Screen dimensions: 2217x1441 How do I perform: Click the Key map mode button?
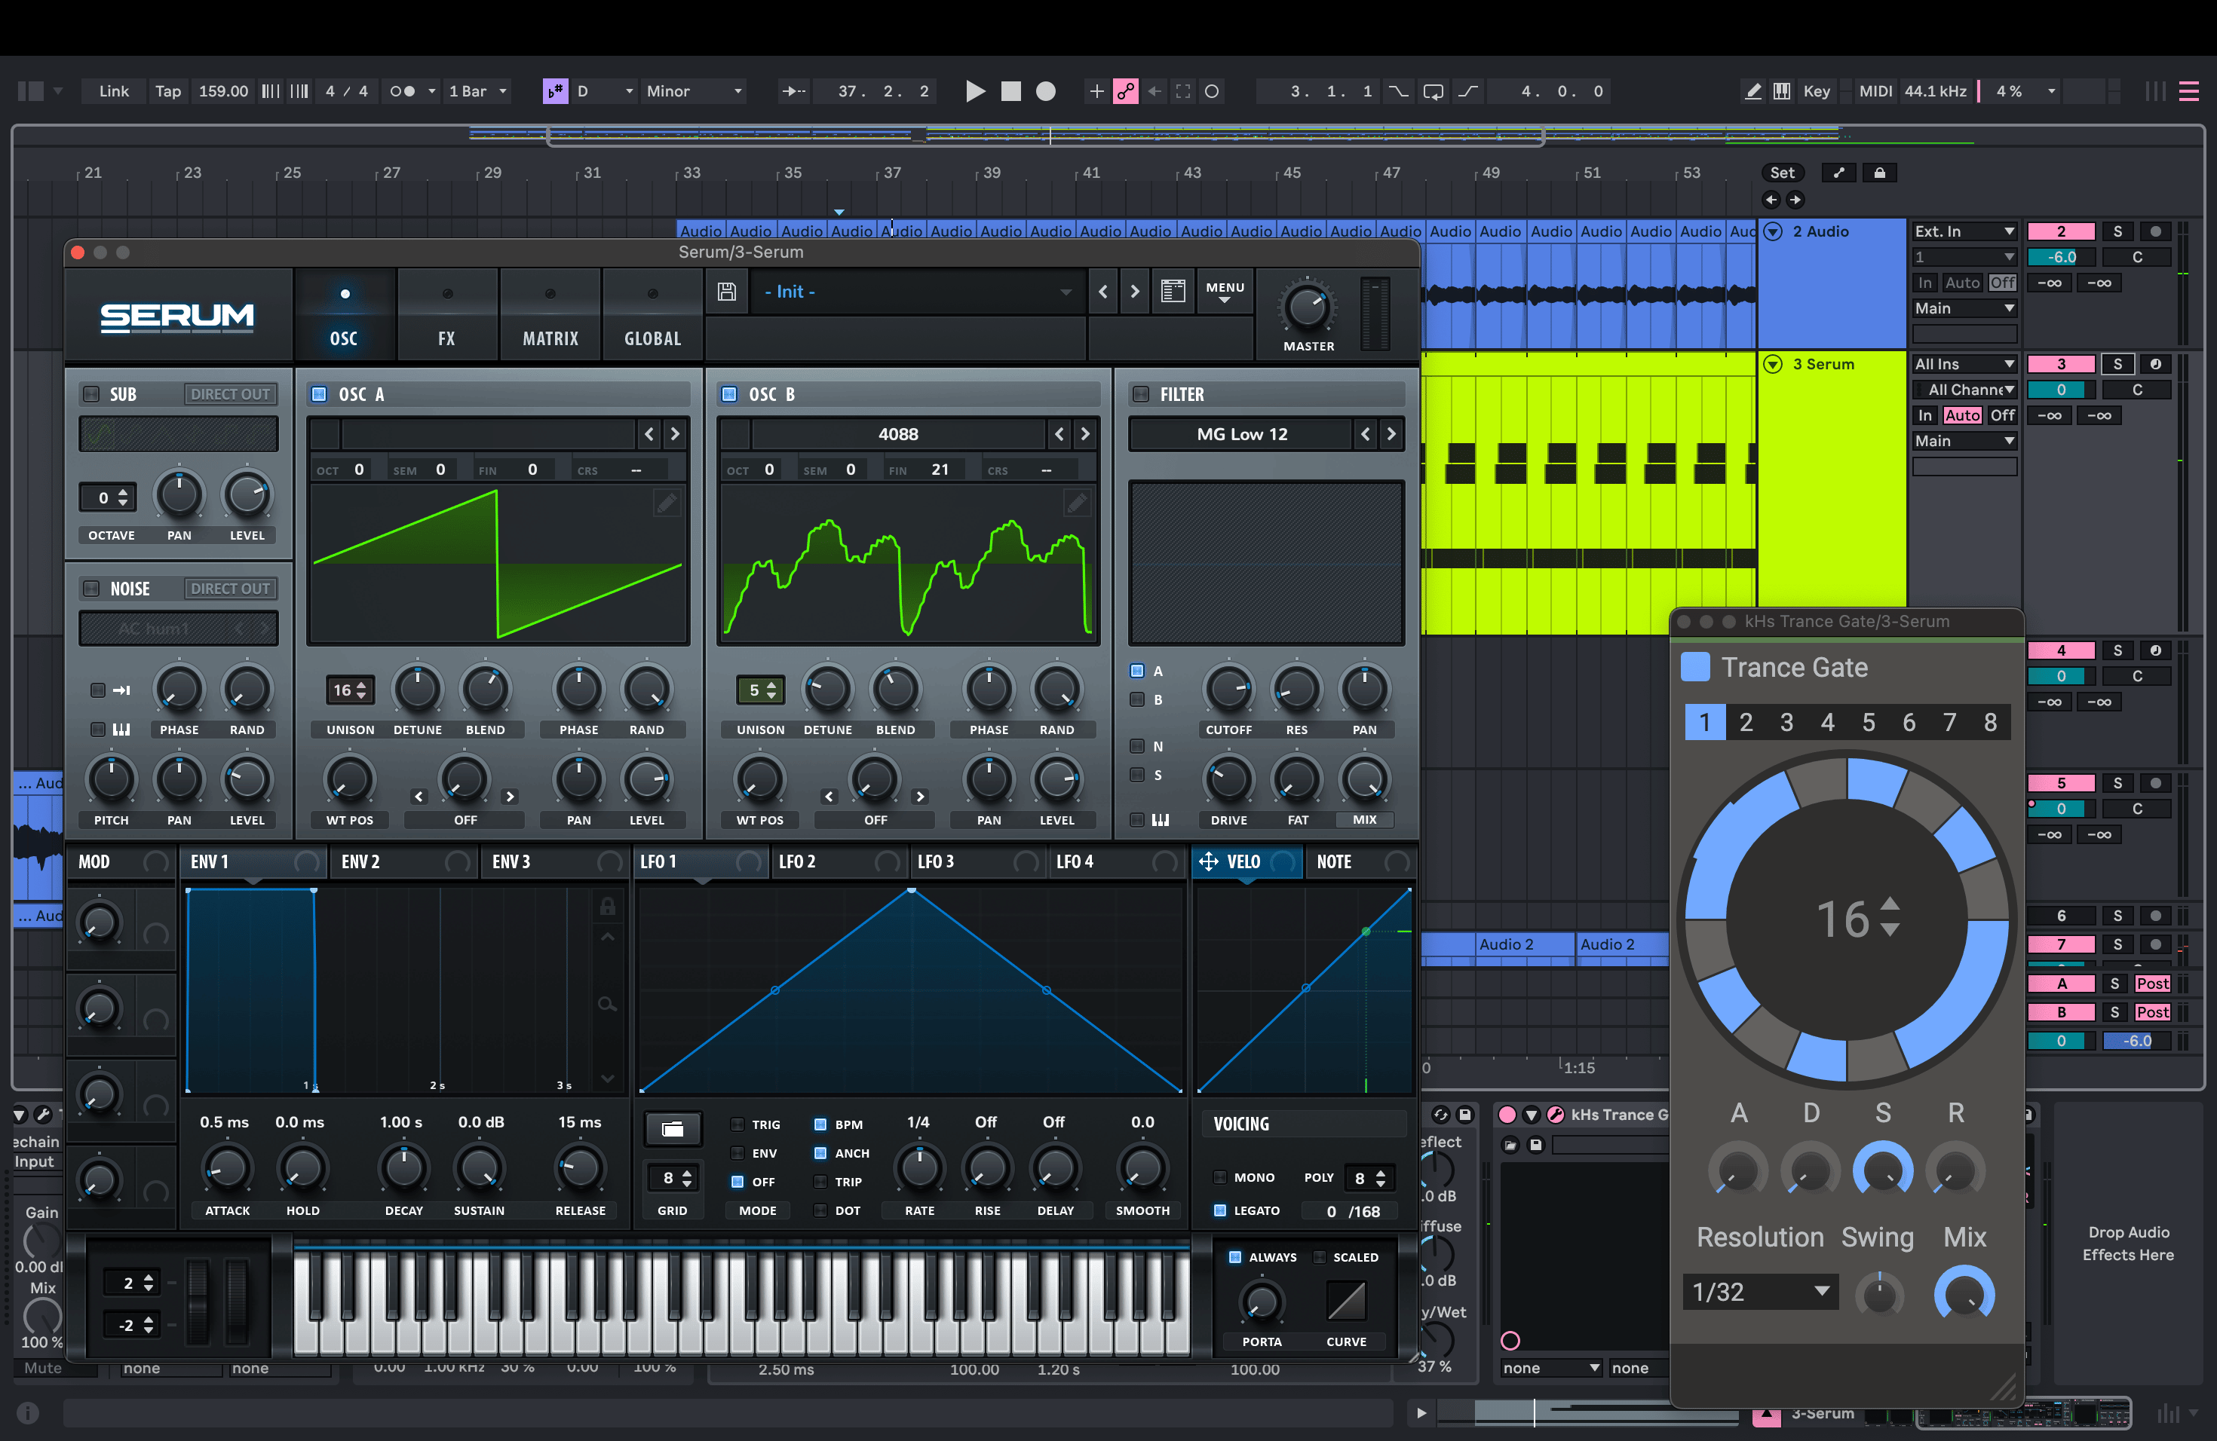point(1817,91)
